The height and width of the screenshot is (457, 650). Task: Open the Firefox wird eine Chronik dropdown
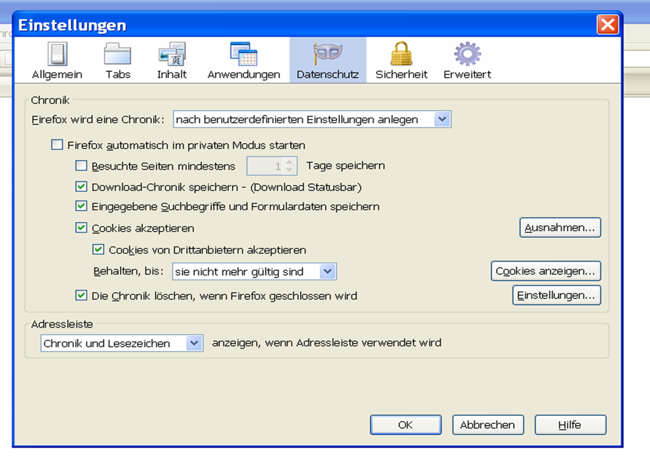tap(312, 119)
